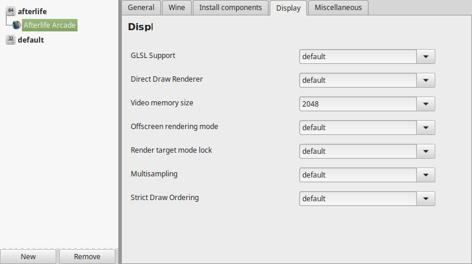Click the 32-bit default virtual drive icon
Viewport: 472px width, 264px height.
point(11,40)
